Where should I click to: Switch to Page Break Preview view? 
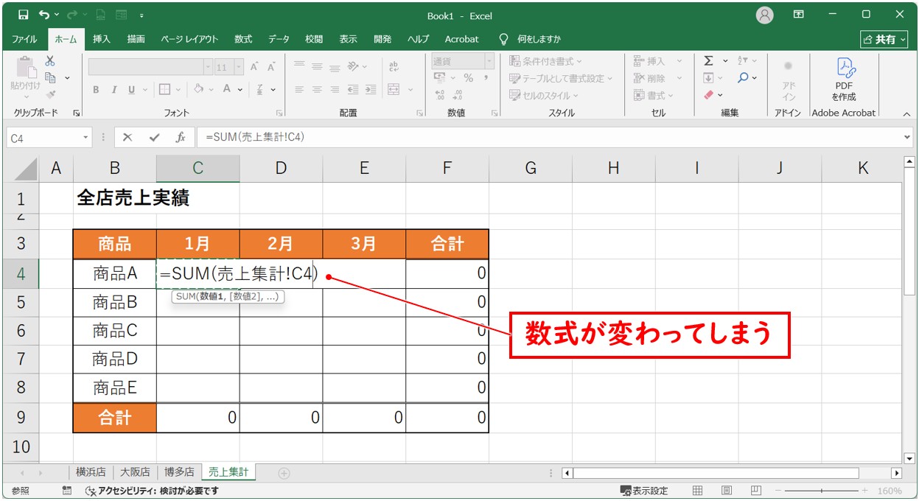pyautogui.click(x=756, y=491)
